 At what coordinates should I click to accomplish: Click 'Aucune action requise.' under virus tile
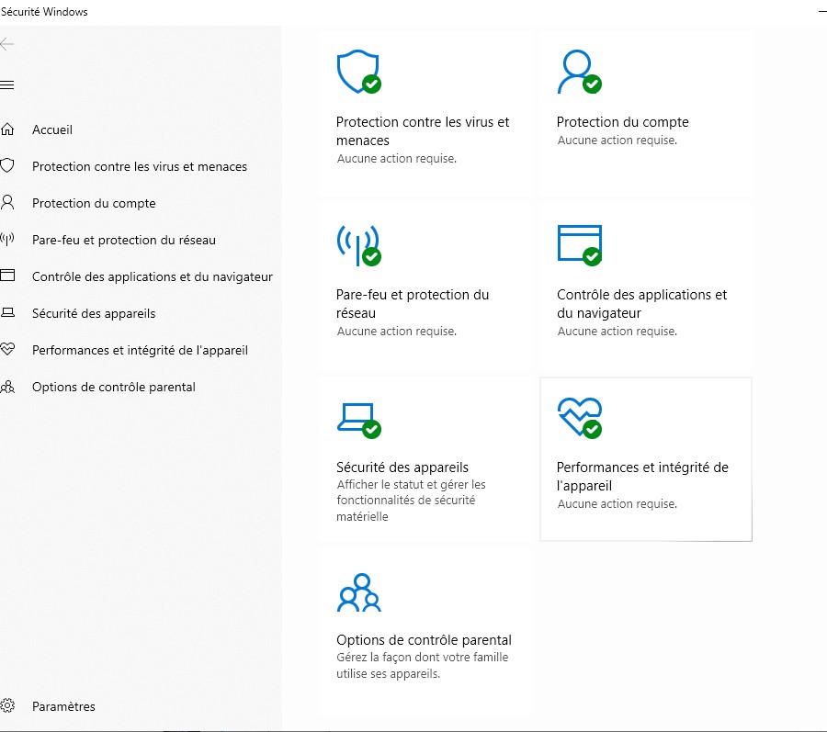coord(397,158)
